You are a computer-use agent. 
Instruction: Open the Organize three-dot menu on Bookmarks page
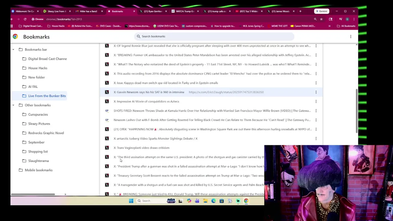pyautogui.click(x=351, y=37)
